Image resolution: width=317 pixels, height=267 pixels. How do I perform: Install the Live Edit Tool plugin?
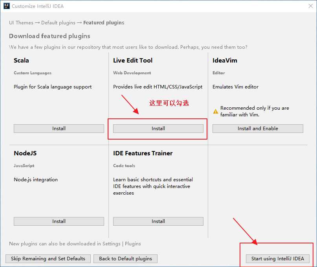(158, 129)
